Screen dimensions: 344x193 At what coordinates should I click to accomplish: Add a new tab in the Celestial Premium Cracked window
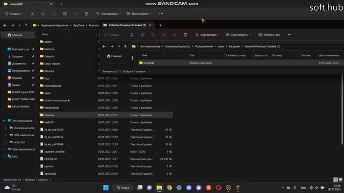[160, 25]
